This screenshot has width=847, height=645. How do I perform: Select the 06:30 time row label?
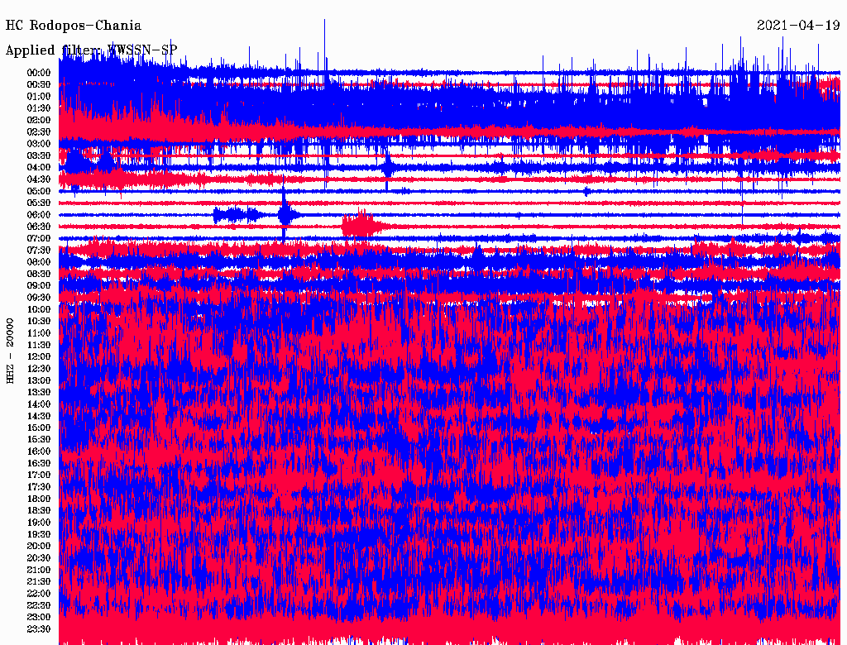(39, 227)
